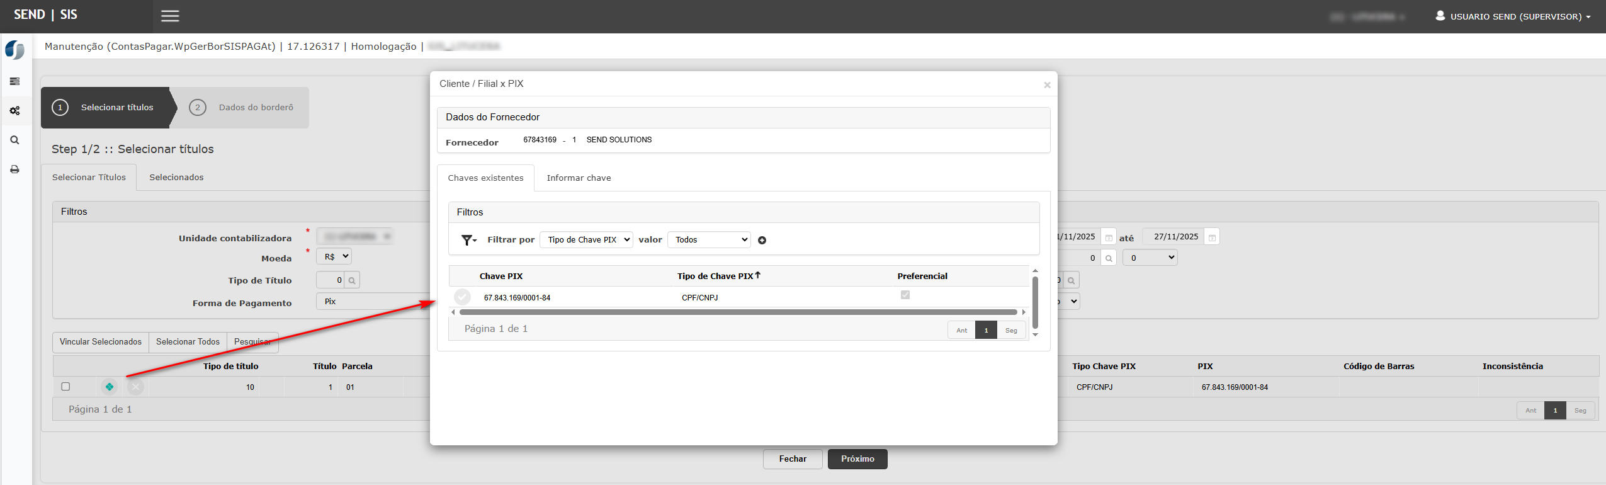This screenshot has width=1606, height=485.
Task: Toggle the Preferencial checkbox
Action: tap(905, 295)
